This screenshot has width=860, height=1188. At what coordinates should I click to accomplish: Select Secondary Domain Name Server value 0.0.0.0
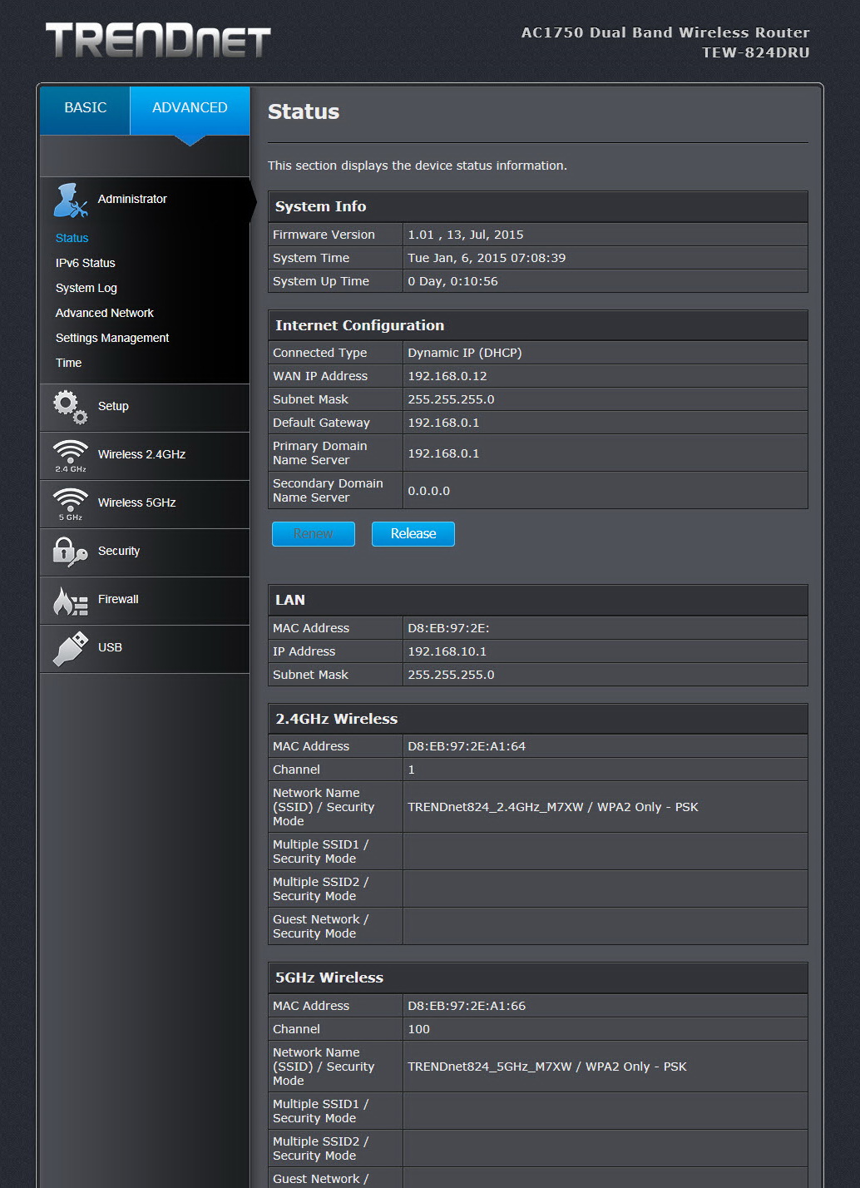(x=428, y=491)
